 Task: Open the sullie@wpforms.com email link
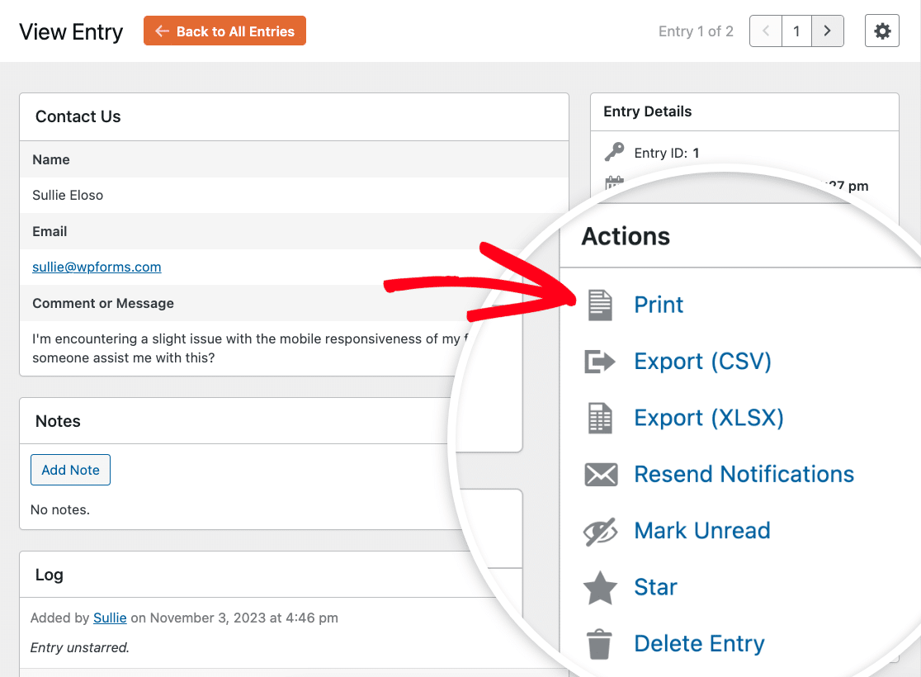[97, 267]
